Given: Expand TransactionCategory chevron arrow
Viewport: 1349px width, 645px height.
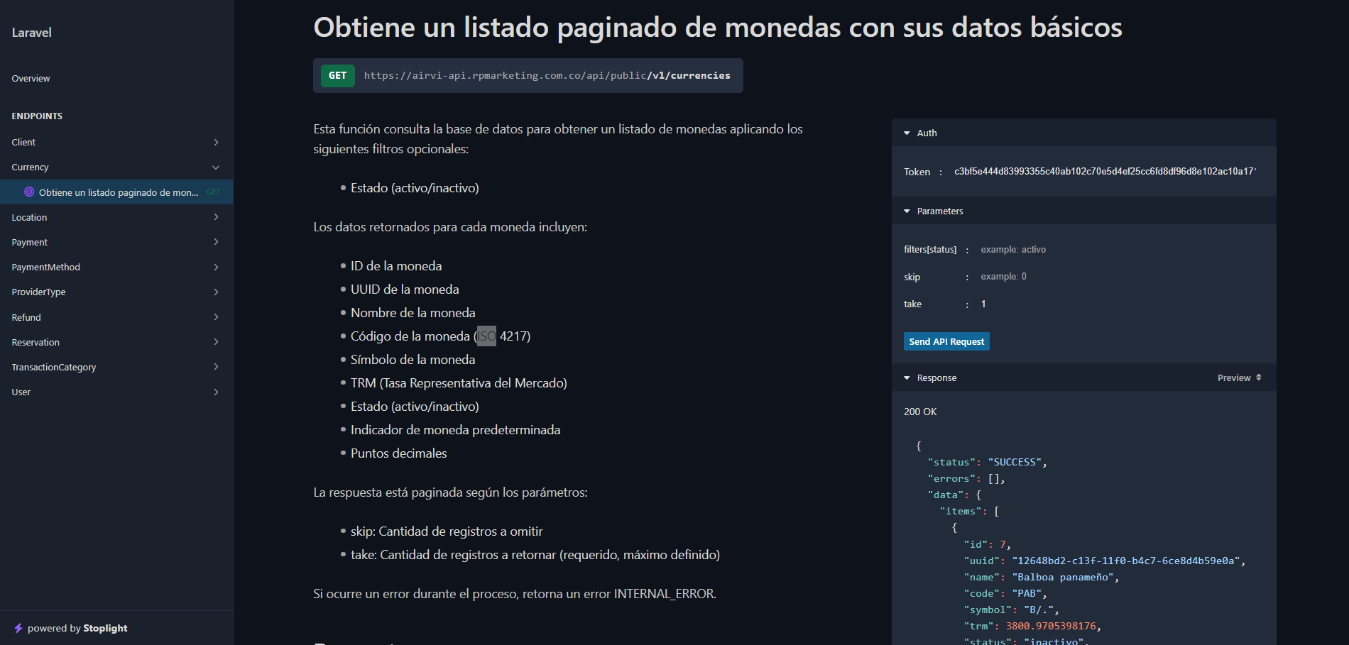Looking at the screenshot, I should (x=216, y=367).
